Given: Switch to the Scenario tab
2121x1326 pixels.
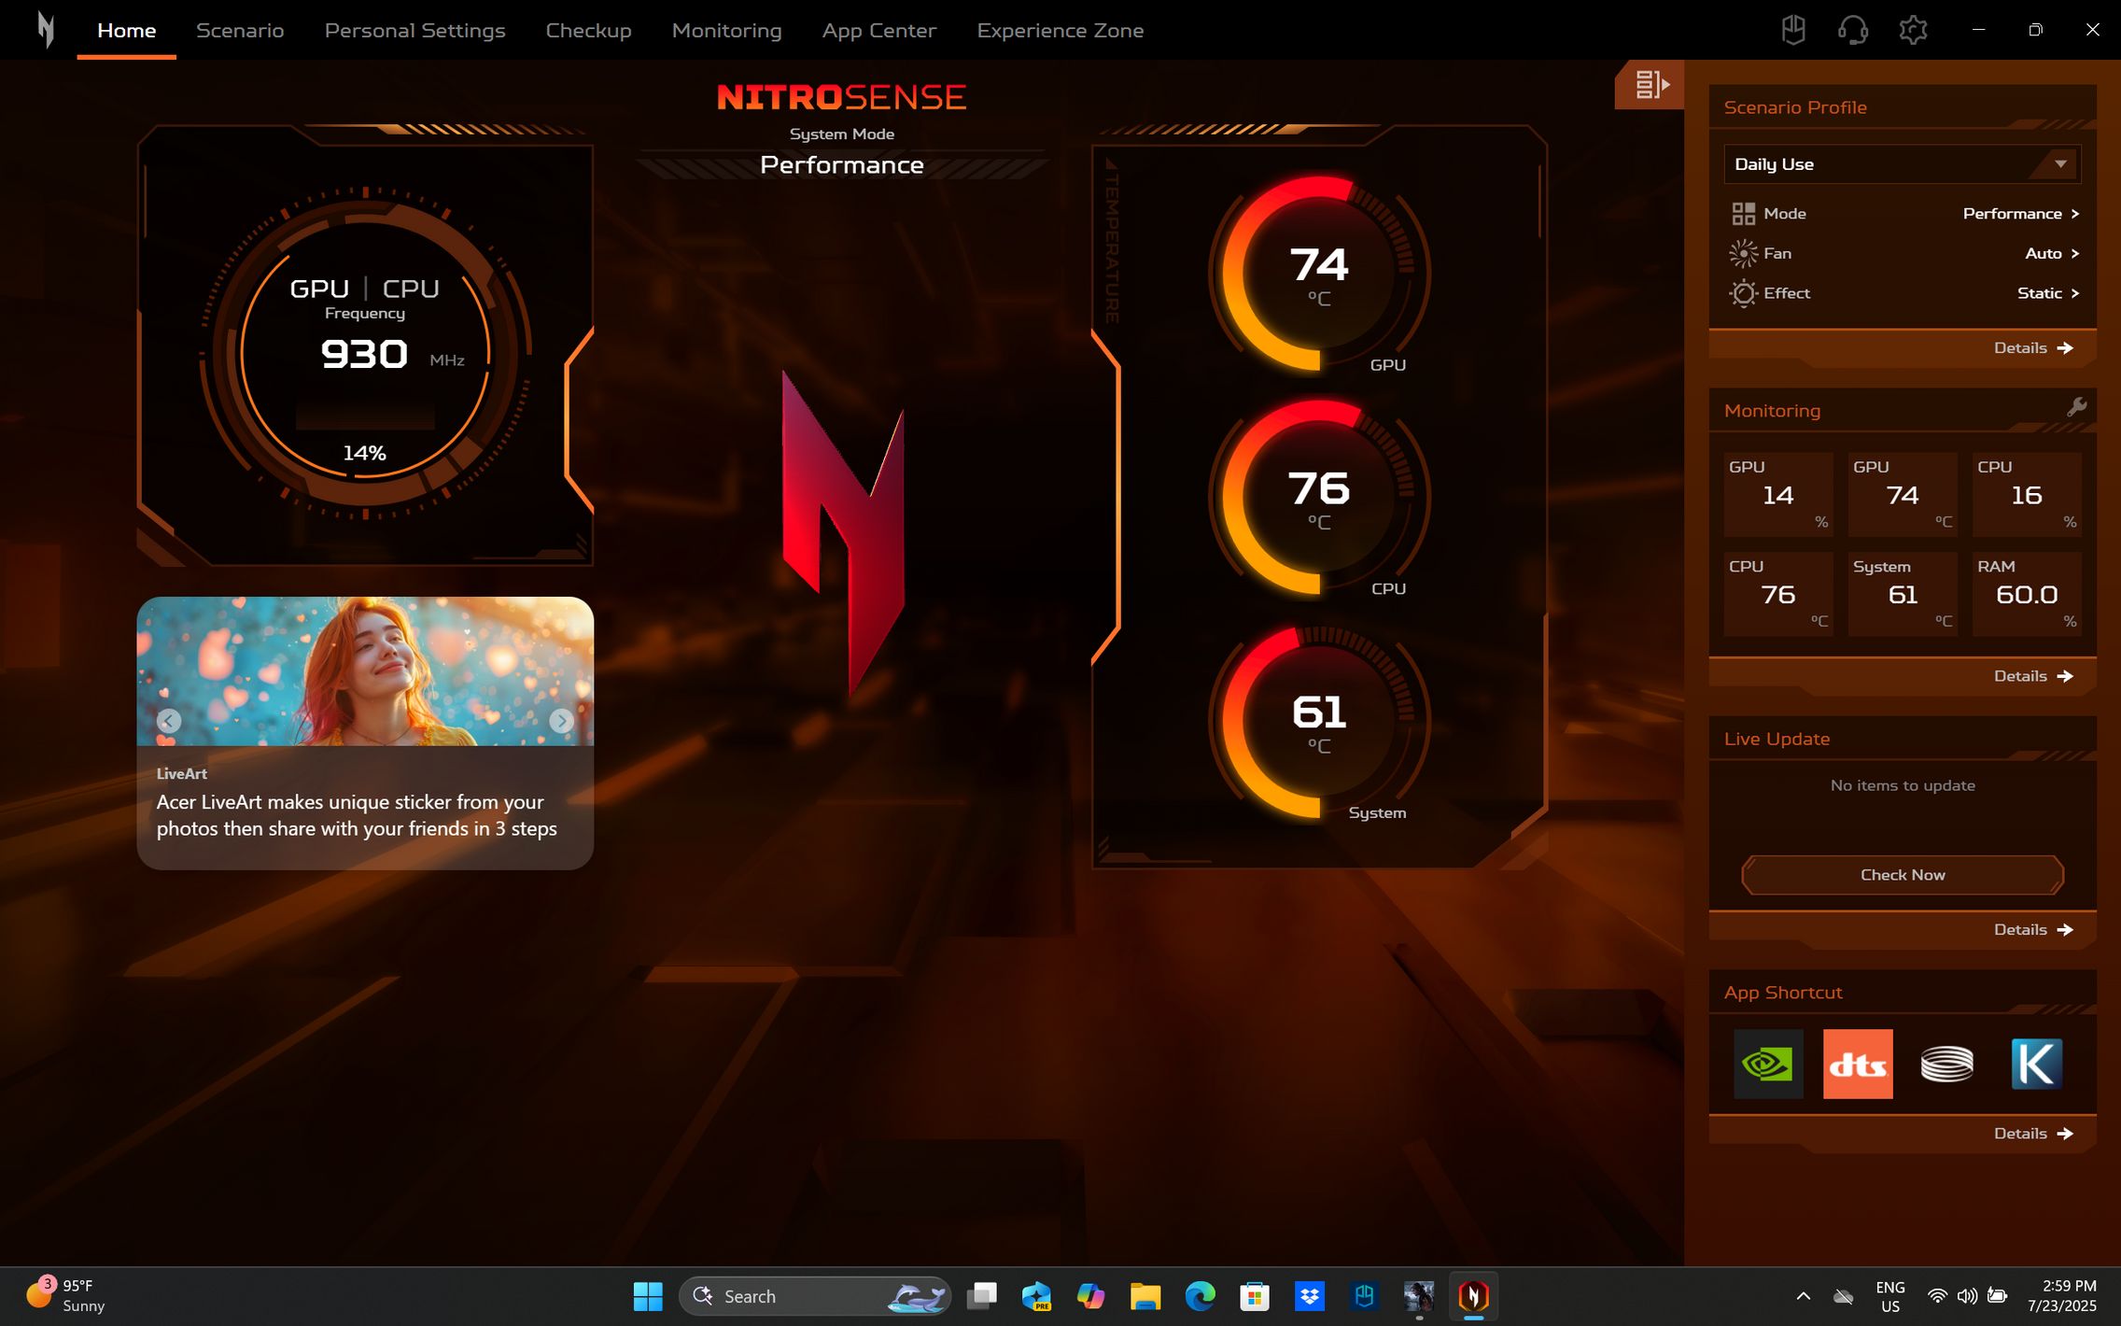Looking at the screenshot, I should (240, 30).
